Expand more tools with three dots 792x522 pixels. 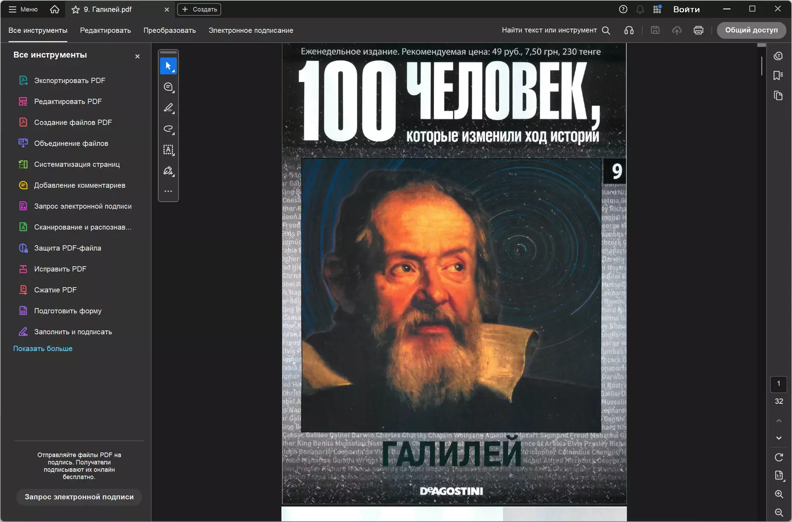[x=169, y=191]
